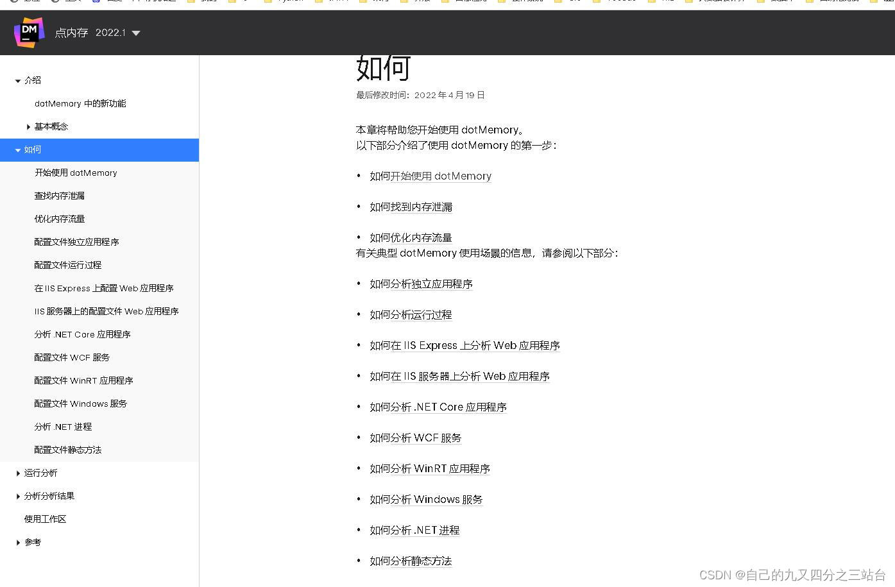Screen dimensions: 895x587
Task: Expand the 运行分析 section arrow
Action: [x=18, y=473]
